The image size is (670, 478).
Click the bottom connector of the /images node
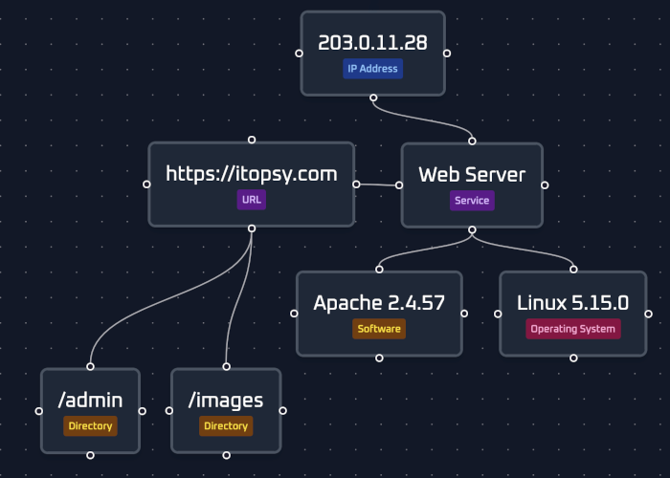click(226, 455)
